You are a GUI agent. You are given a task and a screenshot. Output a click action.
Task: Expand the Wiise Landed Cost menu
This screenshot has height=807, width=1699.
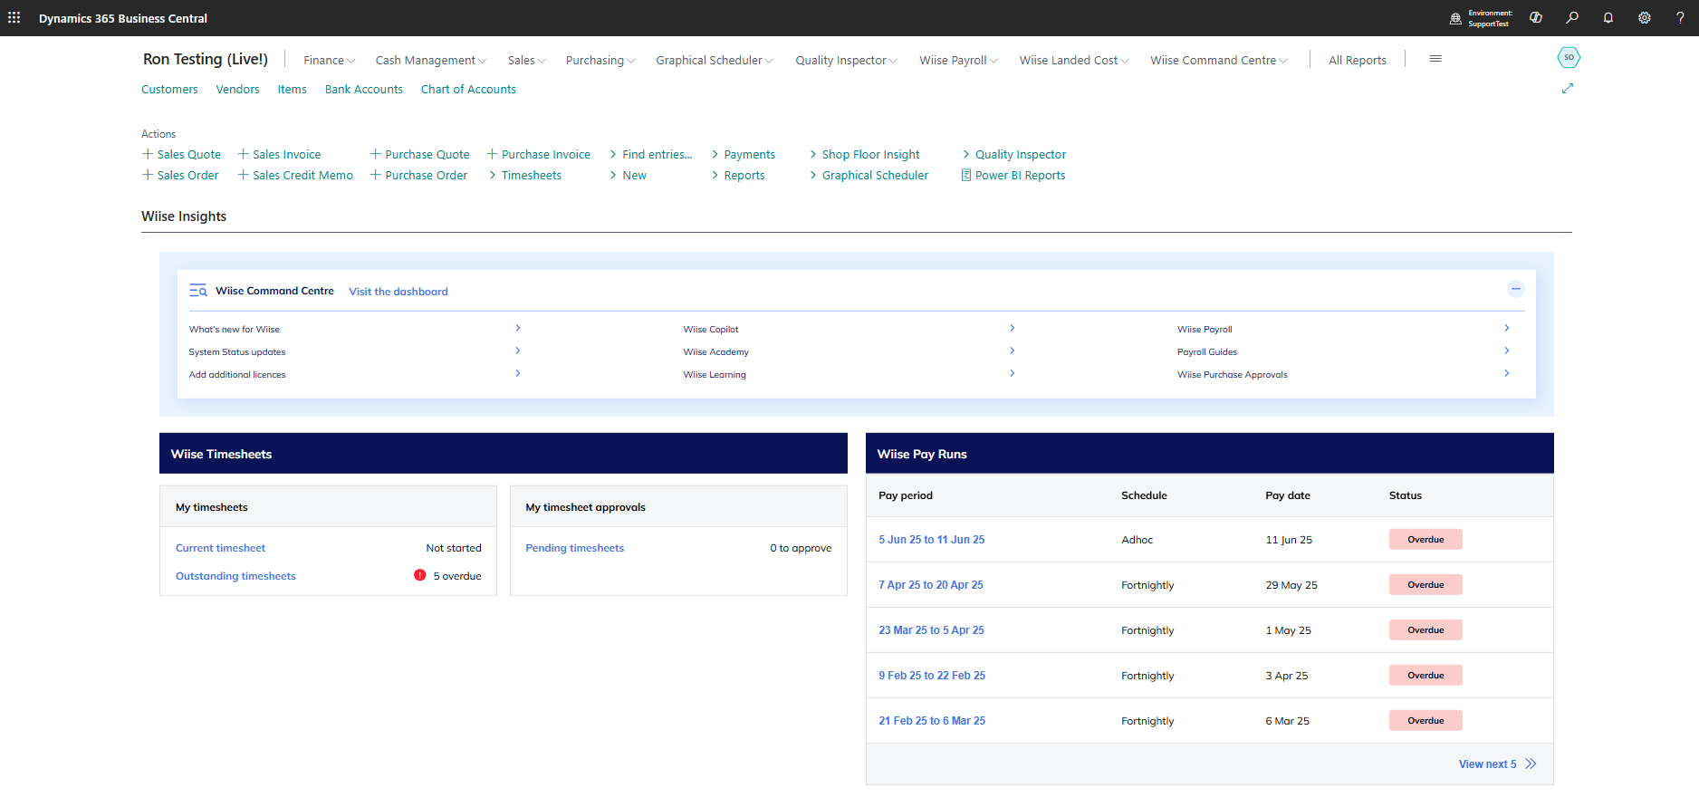(x=1074, y=60)
